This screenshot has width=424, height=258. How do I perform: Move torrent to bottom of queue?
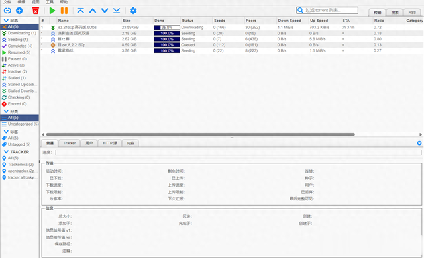pos(117,11)
